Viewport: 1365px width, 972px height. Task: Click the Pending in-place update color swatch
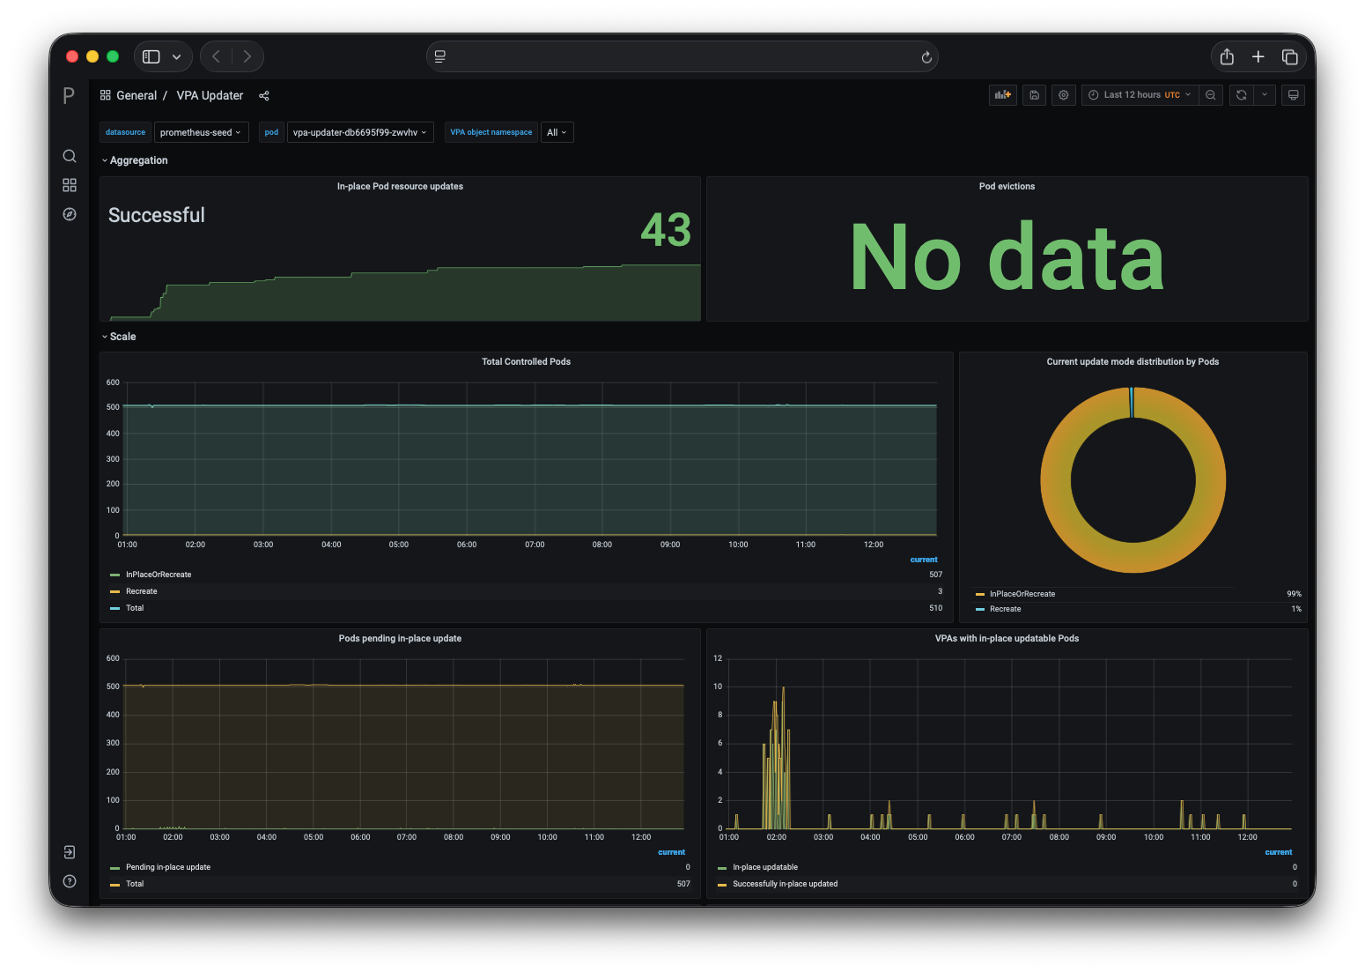tap(114, 868)
